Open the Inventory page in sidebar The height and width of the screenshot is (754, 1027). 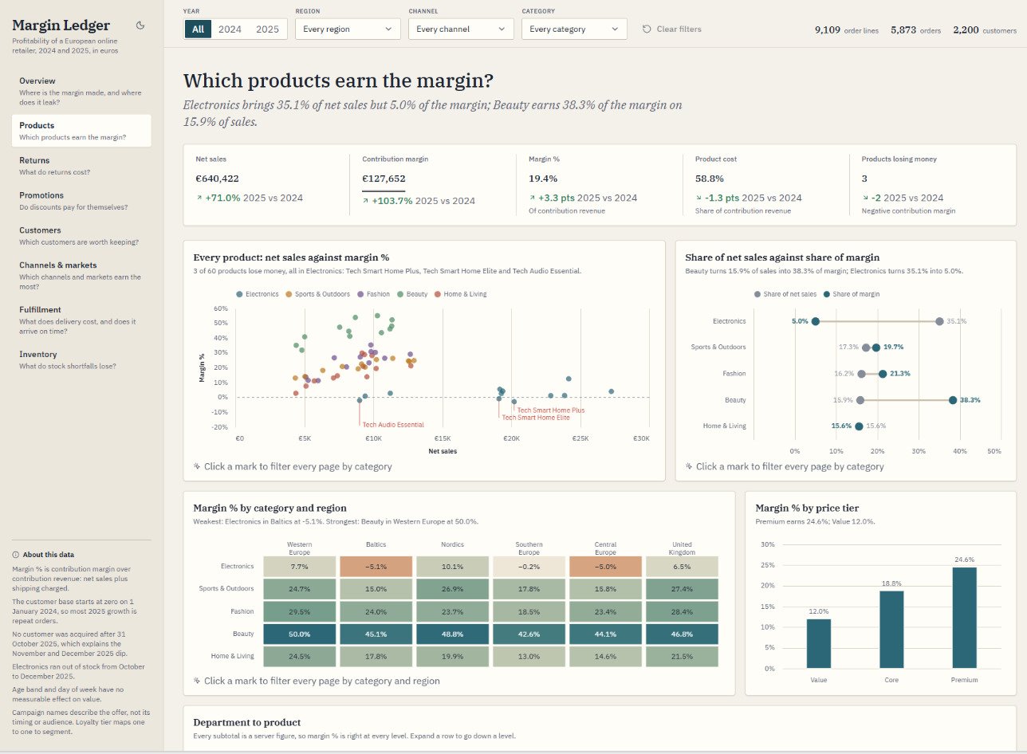click(x=81, y=359)
